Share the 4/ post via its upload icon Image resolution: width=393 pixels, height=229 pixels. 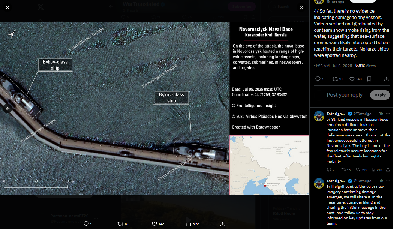click(x=387, y=79)
